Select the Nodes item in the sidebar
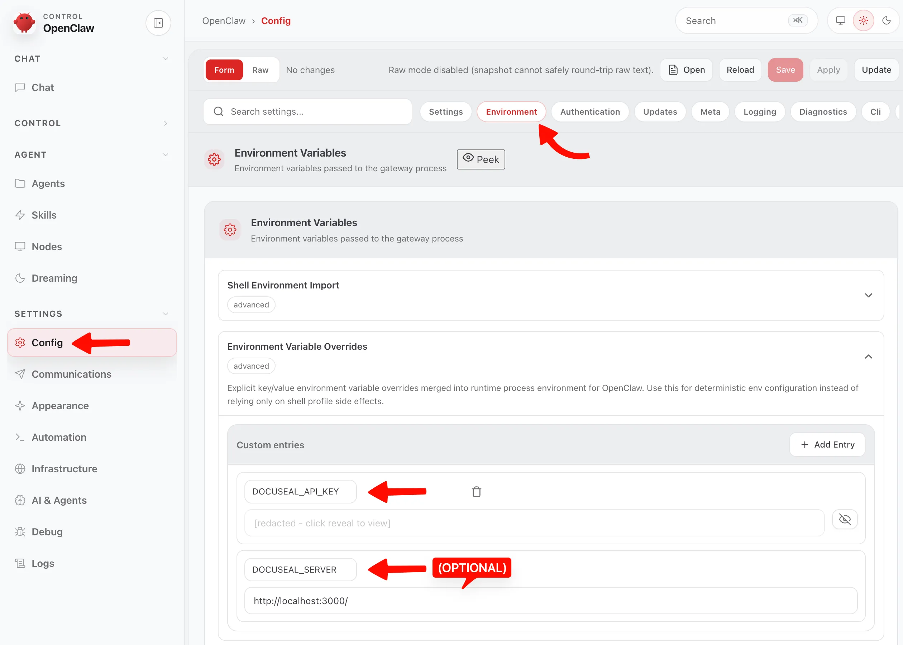This screenshot has height=645, width=903. pos(47,246)
